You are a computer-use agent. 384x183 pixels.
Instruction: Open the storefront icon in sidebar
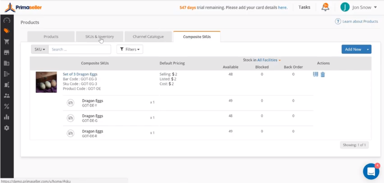[x=7, y=53]
